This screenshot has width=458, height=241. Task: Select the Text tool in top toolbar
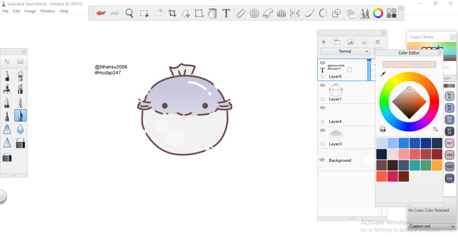(226, 13)
